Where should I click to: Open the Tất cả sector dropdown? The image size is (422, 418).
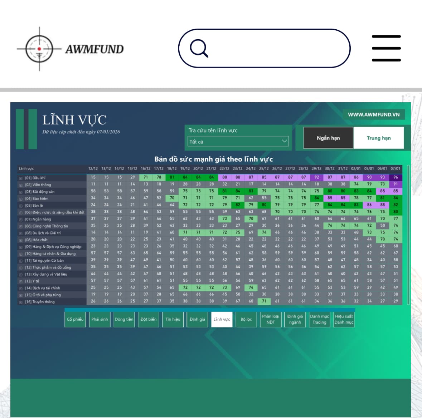click(x=238, y=141)
